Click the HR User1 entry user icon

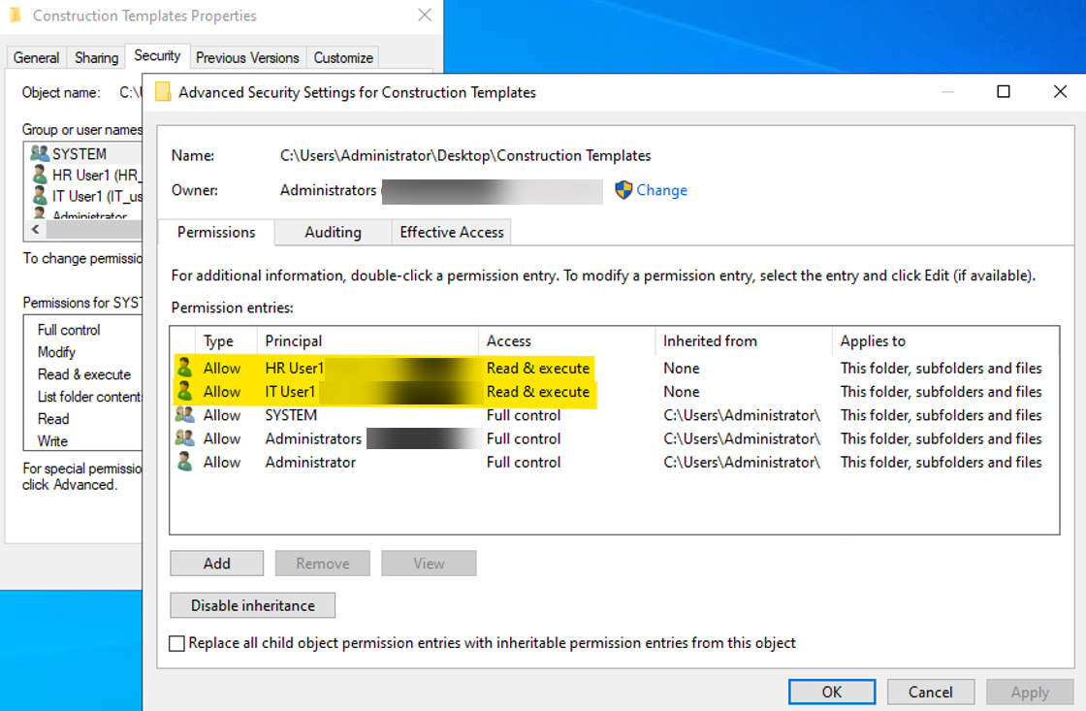click(x=184, y=369)
